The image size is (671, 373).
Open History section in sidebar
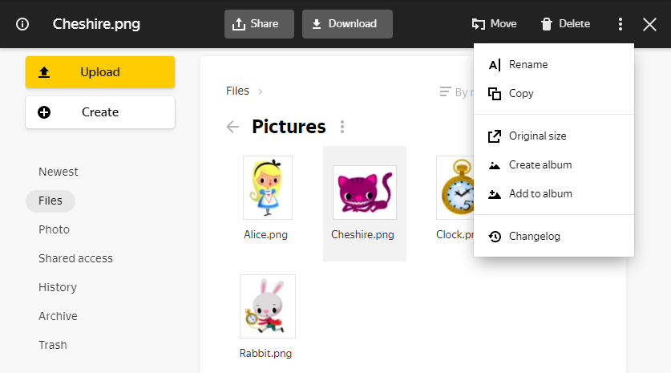click(58, 287)
